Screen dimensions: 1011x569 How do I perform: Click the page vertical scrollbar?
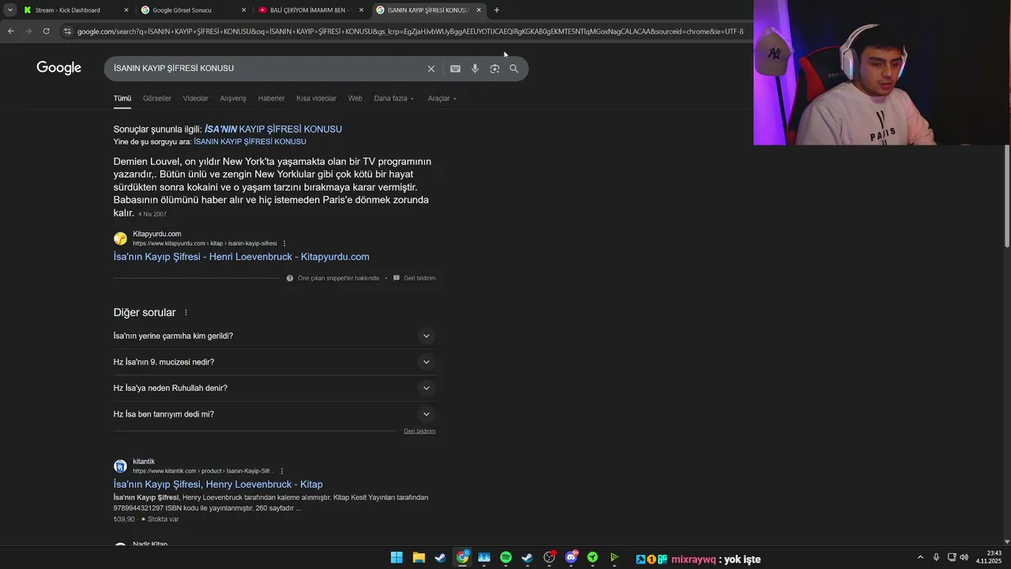(x=1007, y=198)
